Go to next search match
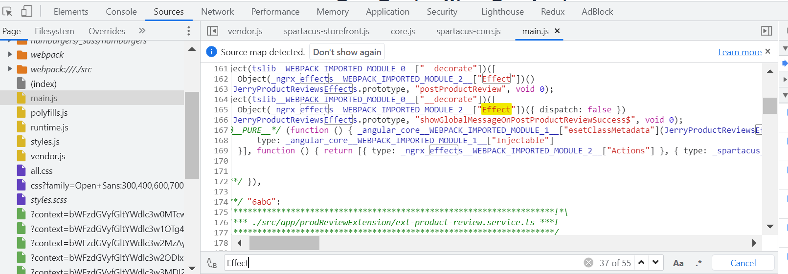This screenshot has height=274, width=788. click(x=655, y=262)
